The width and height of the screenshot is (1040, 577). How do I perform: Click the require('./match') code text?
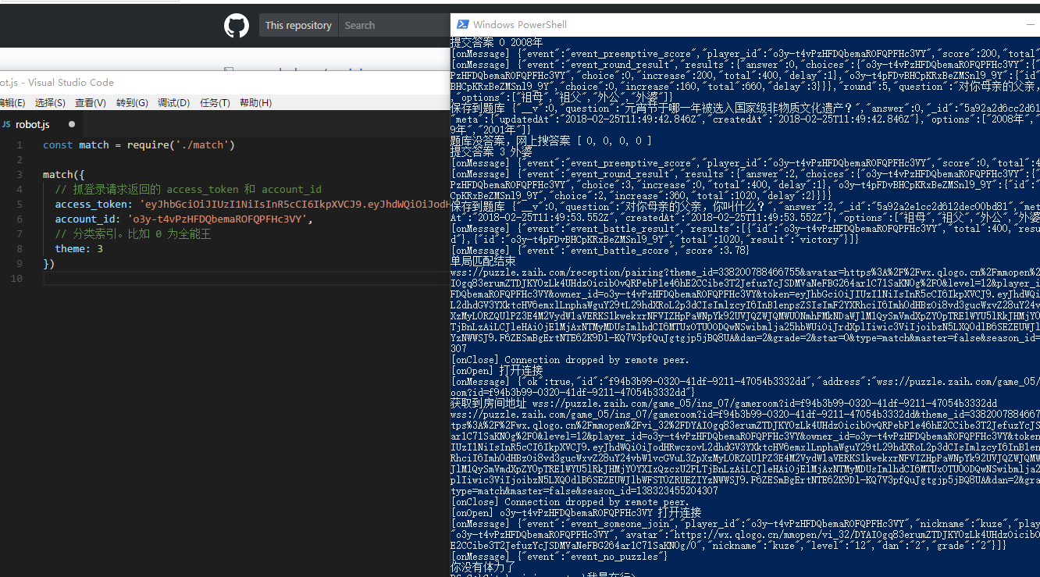[181, 145]
